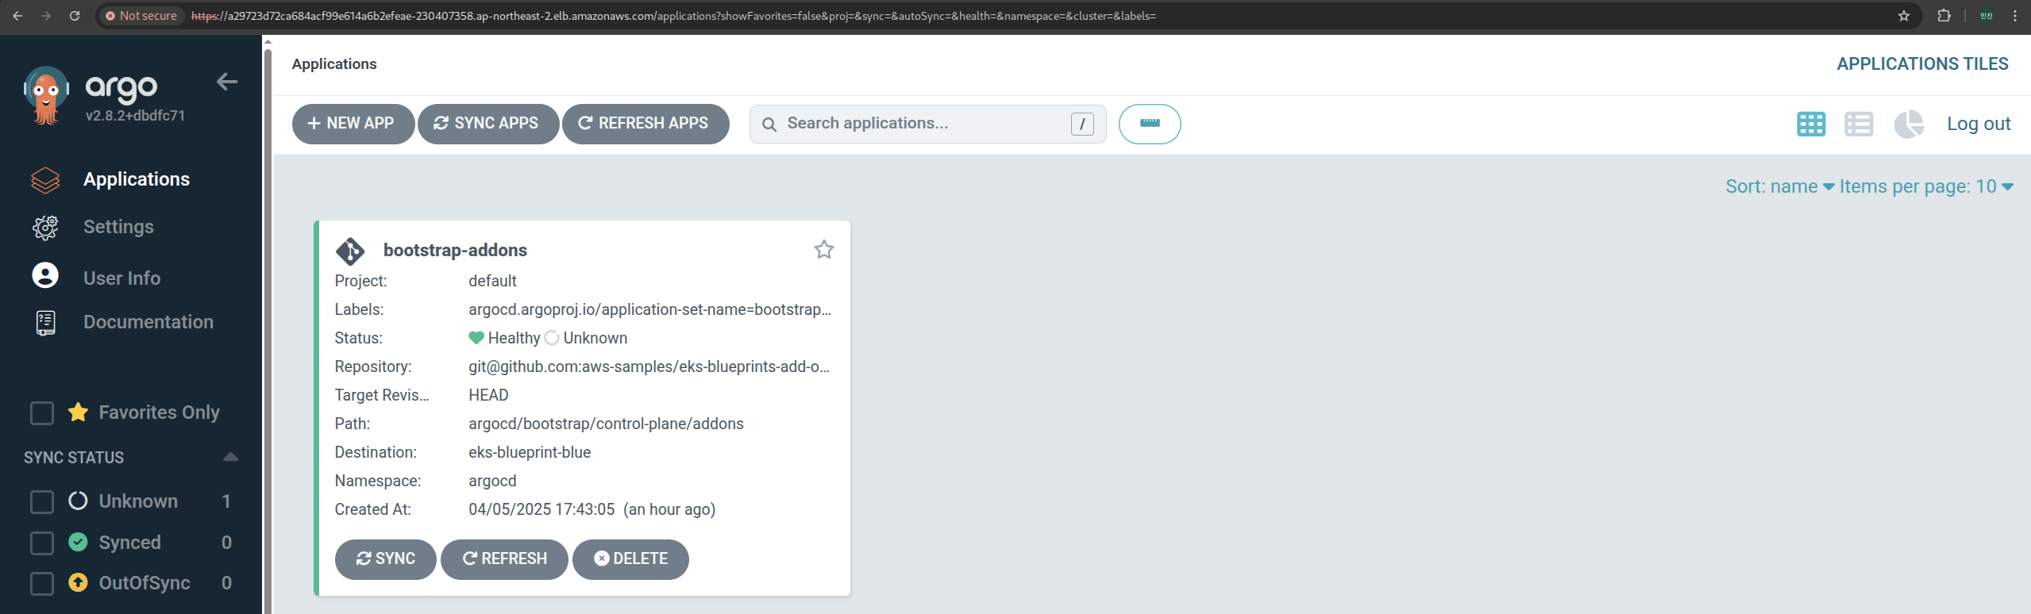Open Settings in the sidebar
Viewport: 2031px width, 614px height.
118,227
